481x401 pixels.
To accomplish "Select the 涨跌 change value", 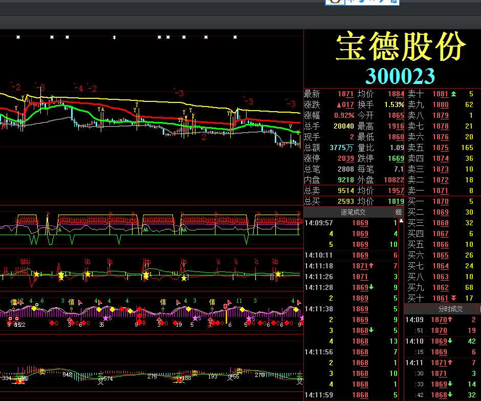I will pyautogui.click(x=345, y=104).
